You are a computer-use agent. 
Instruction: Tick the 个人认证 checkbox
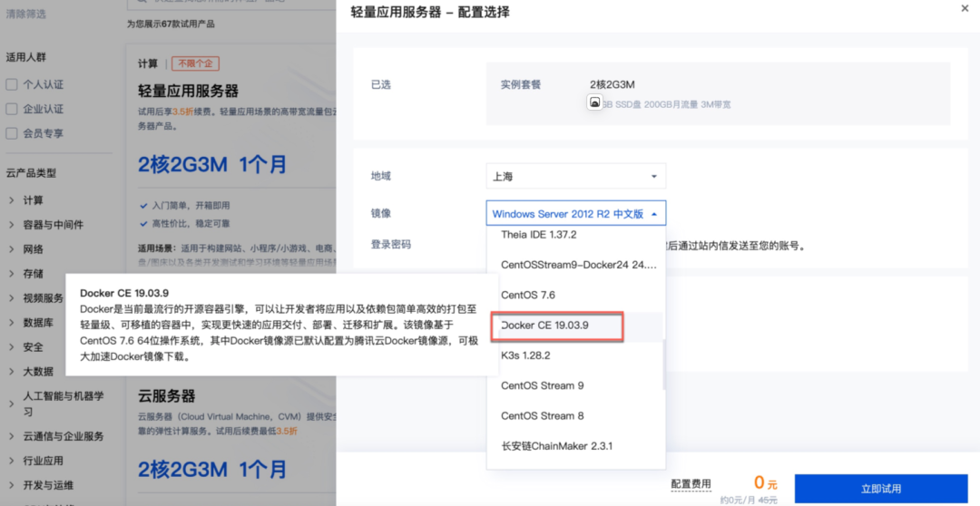[11, 84]
